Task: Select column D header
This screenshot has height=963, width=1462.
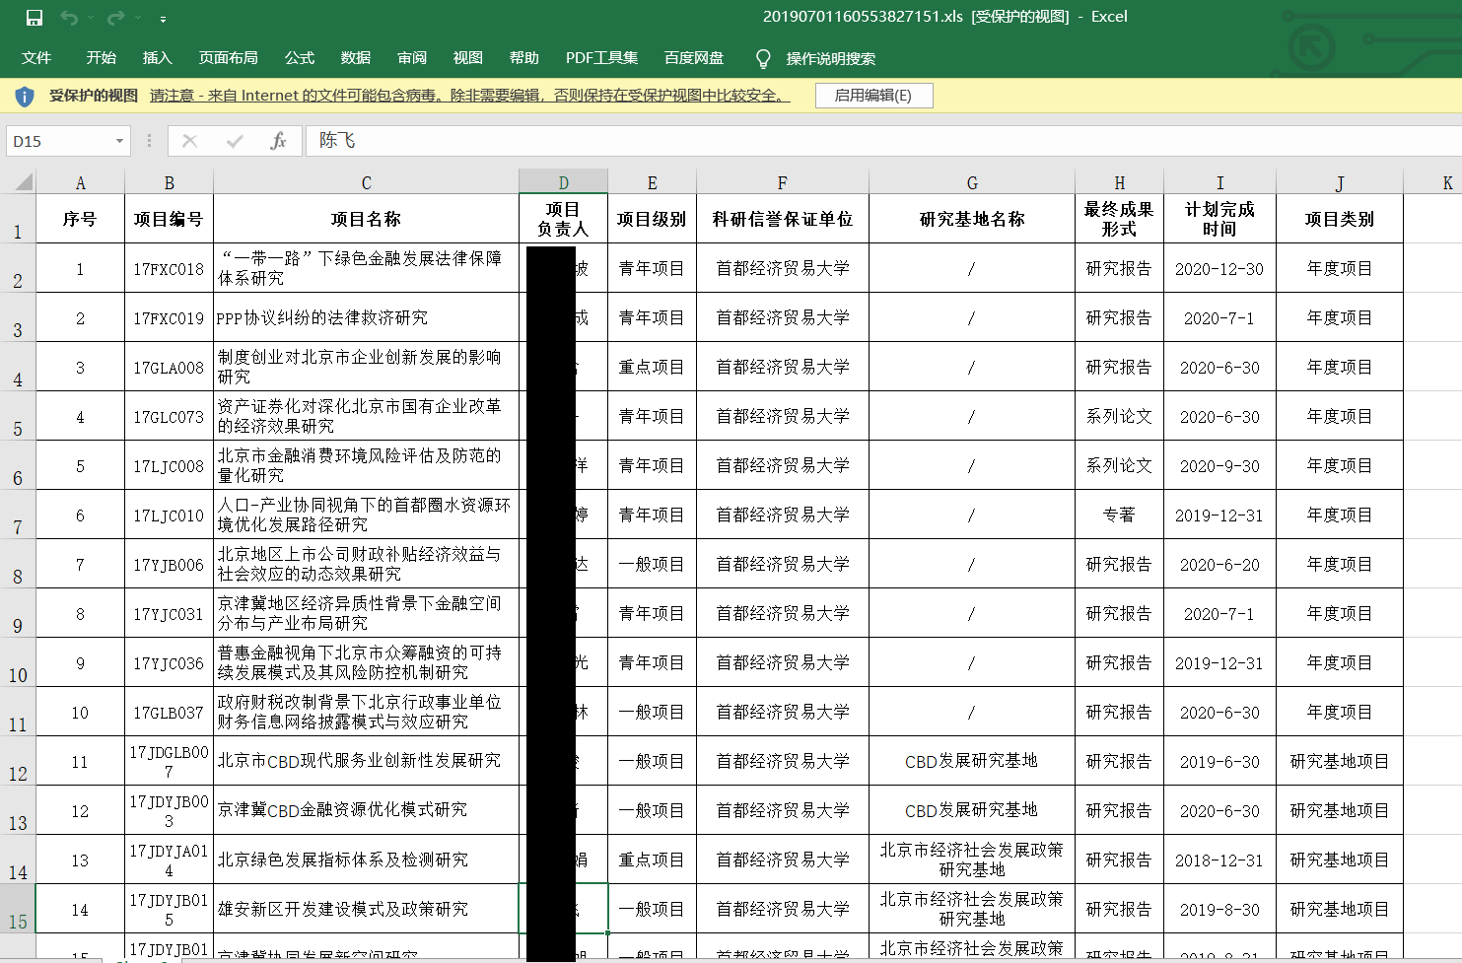Action: [563, 182]
